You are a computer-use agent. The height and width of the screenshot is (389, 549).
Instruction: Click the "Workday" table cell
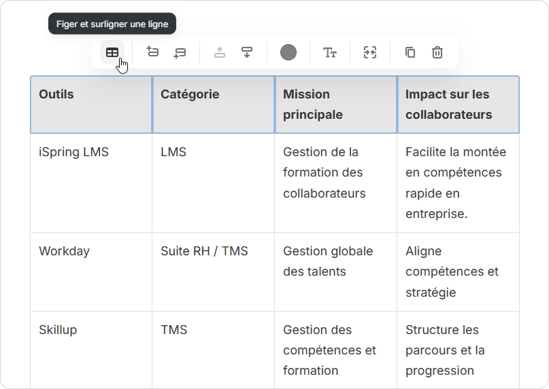point(91,272)
